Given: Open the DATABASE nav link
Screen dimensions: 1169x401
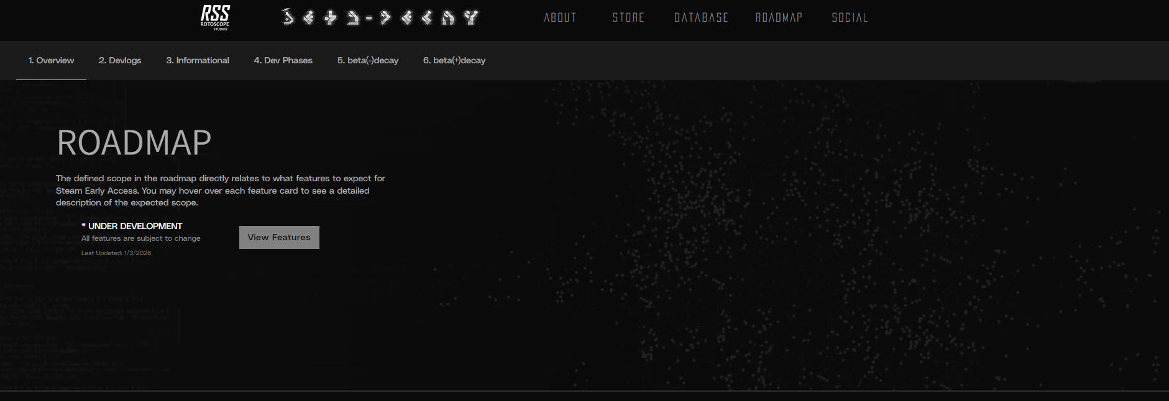Looking at the screenshot, I should click(701, 17).
